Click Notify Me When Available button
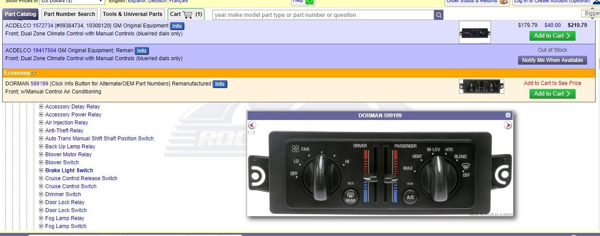Image resolution: width=600 pixels, height=236 pixels. pos(552,60)
